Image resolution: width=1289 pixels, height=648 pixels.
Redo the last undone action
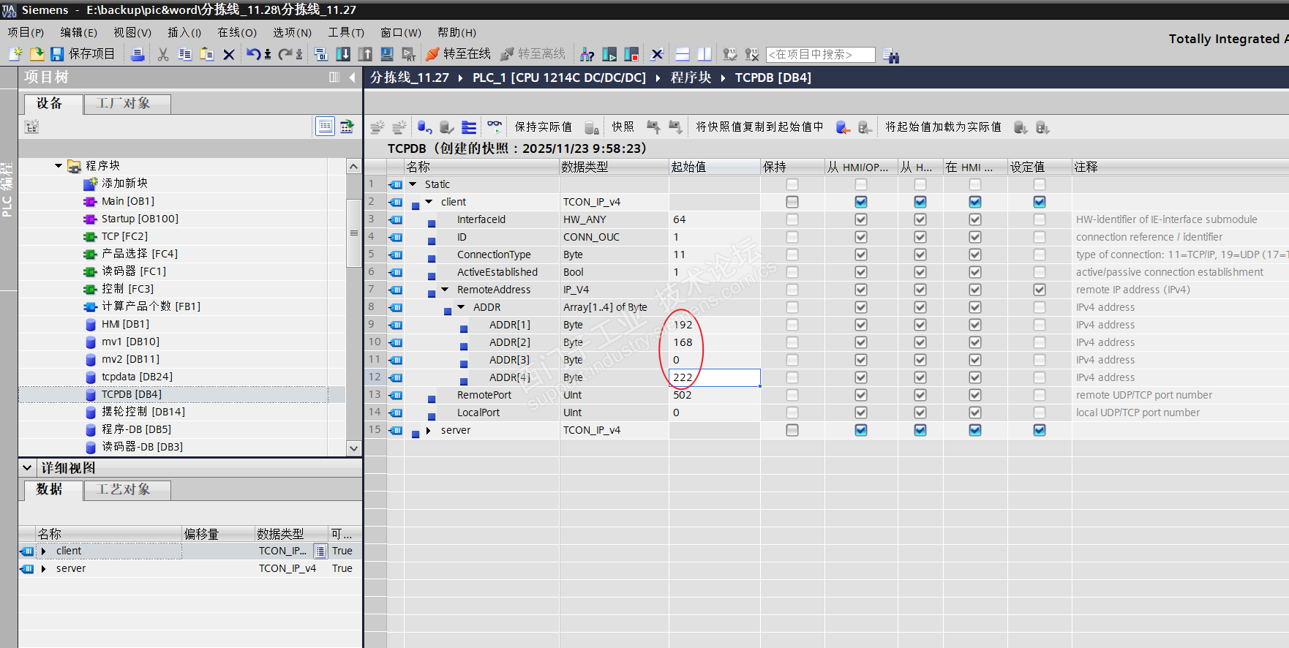coord(285,54)
